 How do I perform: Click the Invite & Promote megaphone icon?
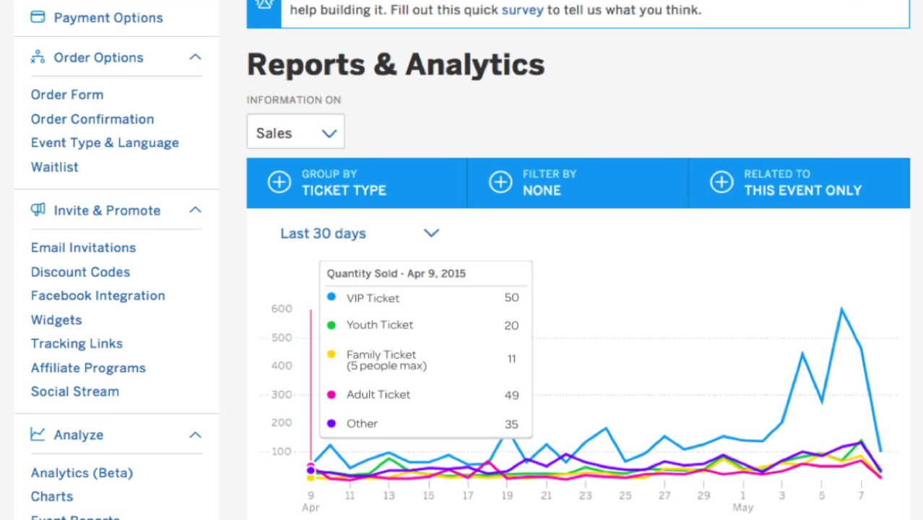click(x=38, y=210)
